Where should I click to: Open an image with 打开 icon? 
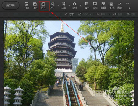27,6
